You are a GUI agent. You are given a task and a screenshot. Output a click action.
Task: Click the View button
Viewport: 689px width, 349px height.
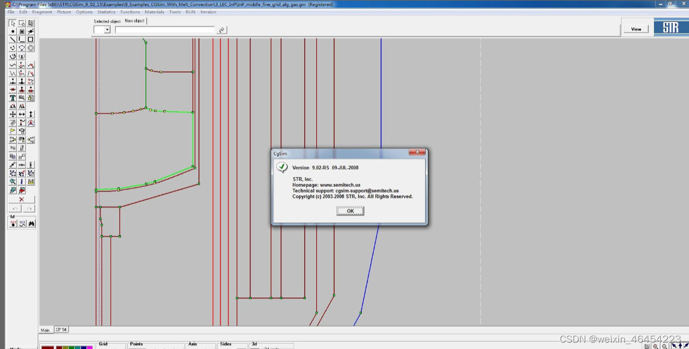point(636,29)
